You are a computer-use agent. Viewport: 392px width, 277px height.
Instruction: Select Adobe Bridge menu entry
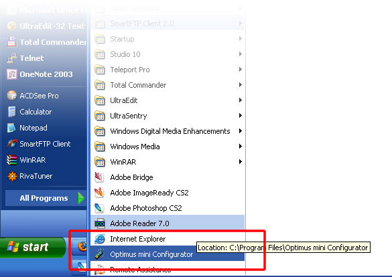click(x=168, y=177)
